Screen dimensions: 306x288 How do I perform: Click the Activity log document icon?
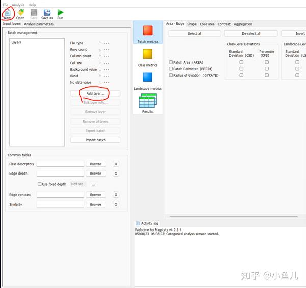point(137,223)
